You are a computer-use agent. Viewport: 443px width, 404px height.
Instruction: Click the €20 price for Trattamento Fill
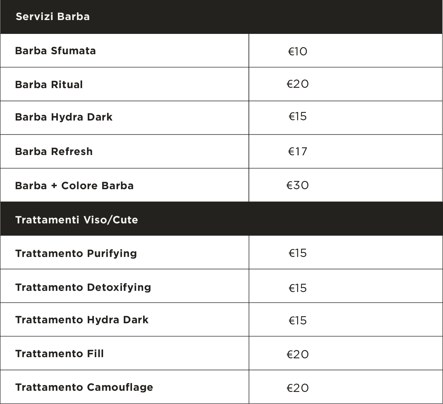tap(298, 354)
